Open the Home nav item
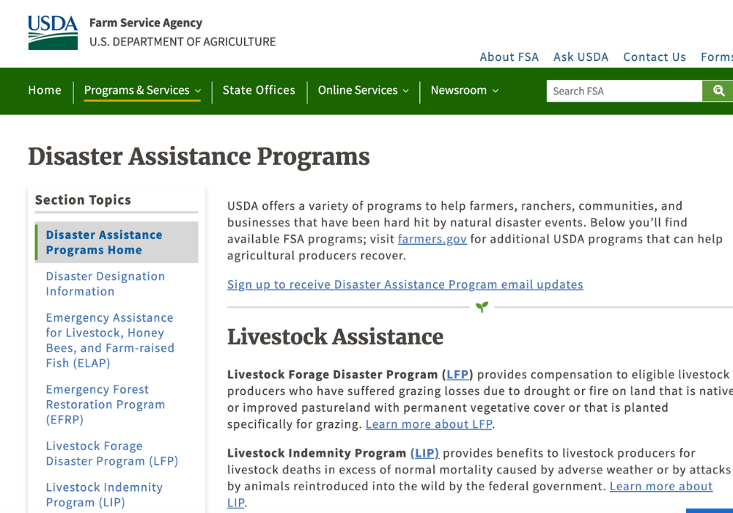 [x=45, y=90]
